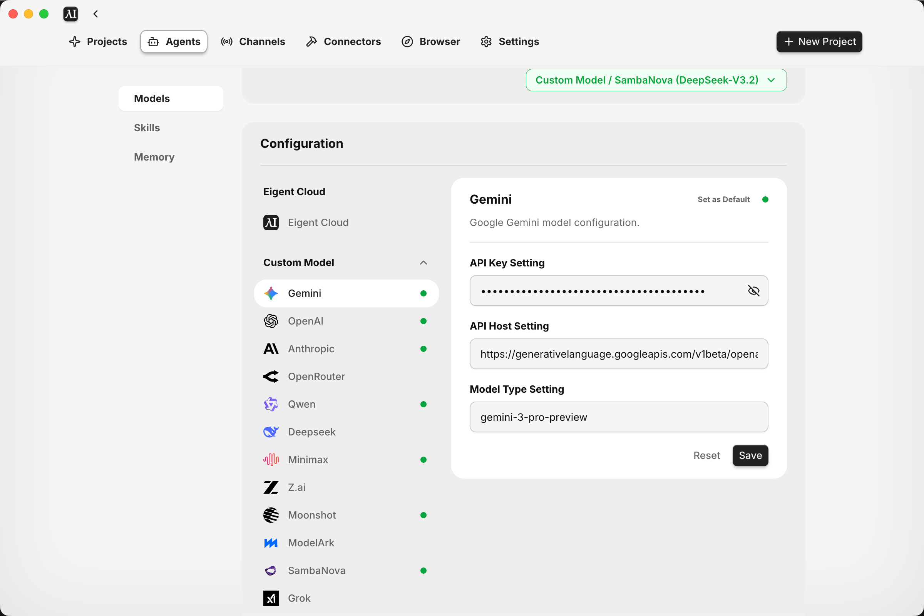Click the SambaNova logo icon
The height and width of the screenshot is (616, 924).
click(x=271, y=571)
